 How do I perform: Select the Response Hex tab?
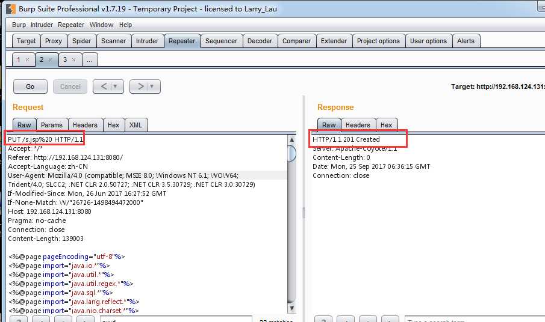point(386,125)
